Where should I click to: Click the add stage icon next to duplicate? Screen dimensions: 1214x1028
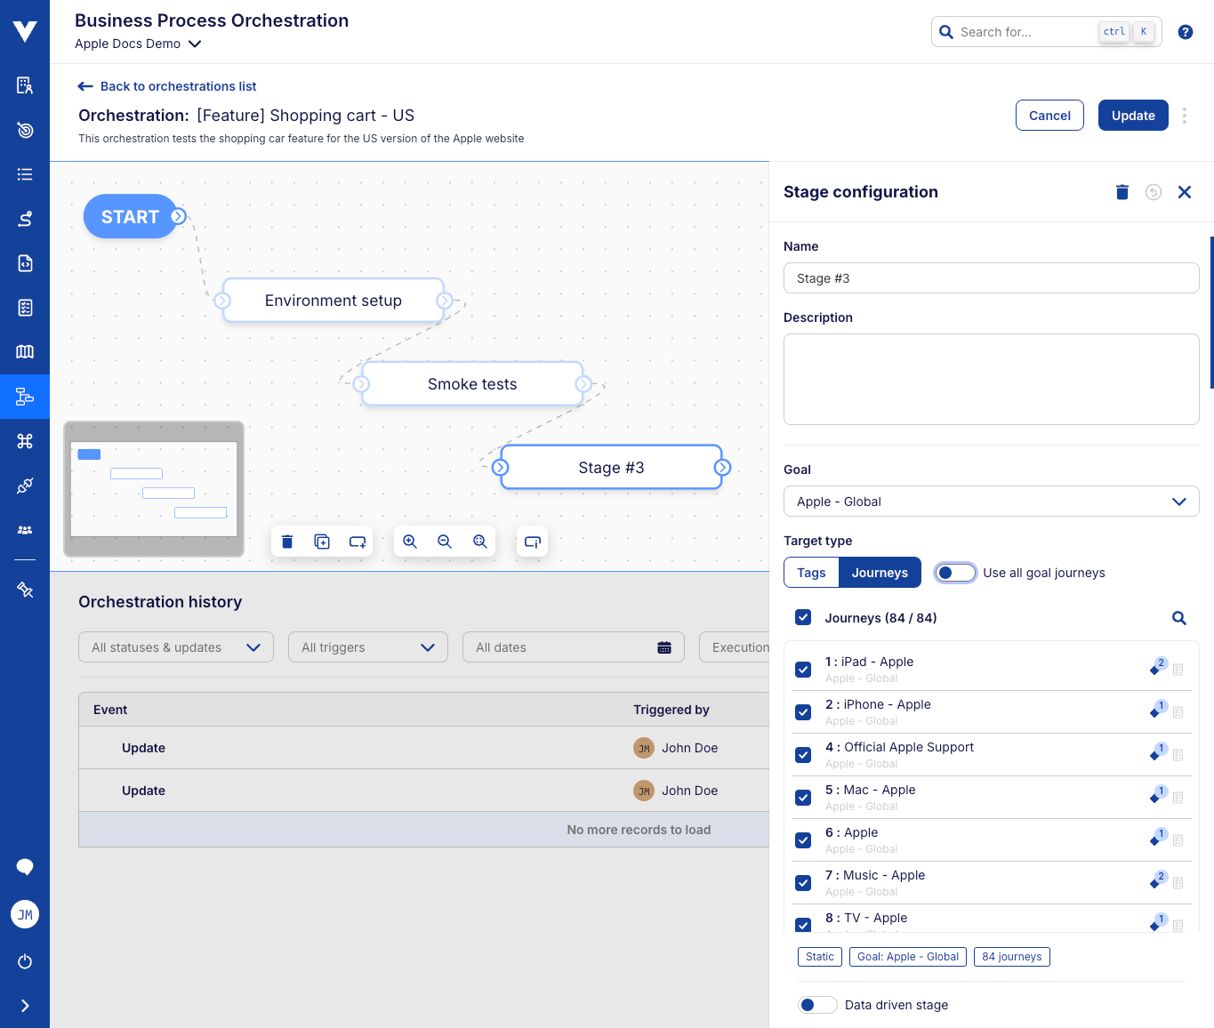[358, 542]
